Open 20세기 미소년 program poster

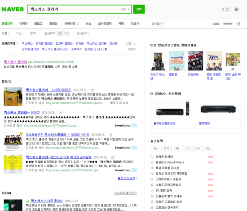click(158, 61)
